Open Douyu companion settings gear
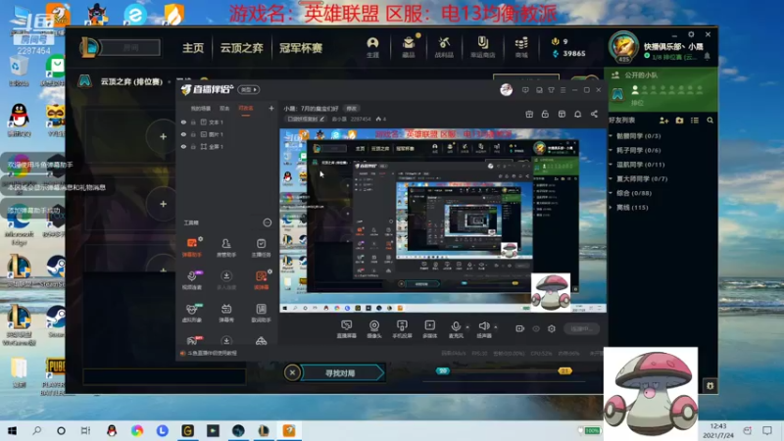 552,328
